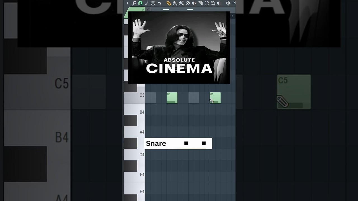Click the F4 piano key

tap(134, 174)
